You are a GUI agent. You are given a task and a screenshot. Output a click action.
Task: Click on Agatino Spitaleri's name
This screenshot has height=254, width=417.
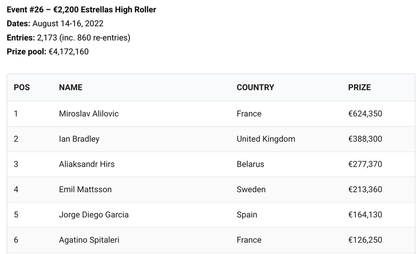tap(89, 240)
